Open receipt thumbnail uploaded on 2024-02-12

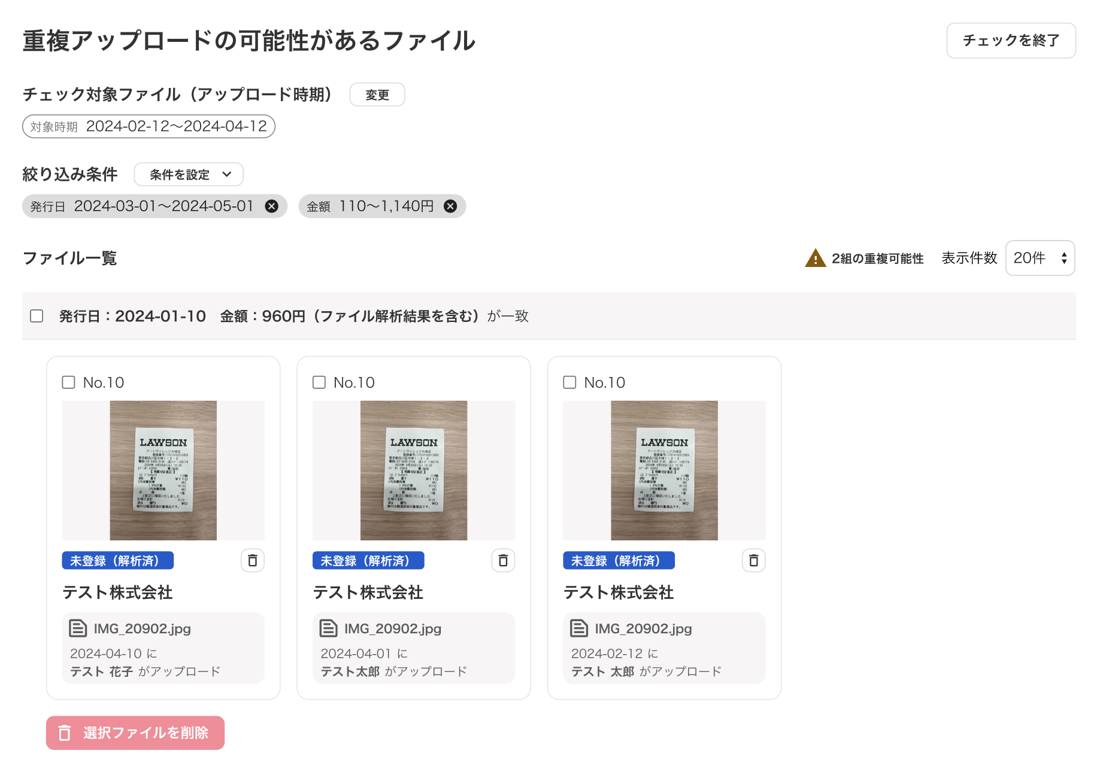tap(664, 470)
